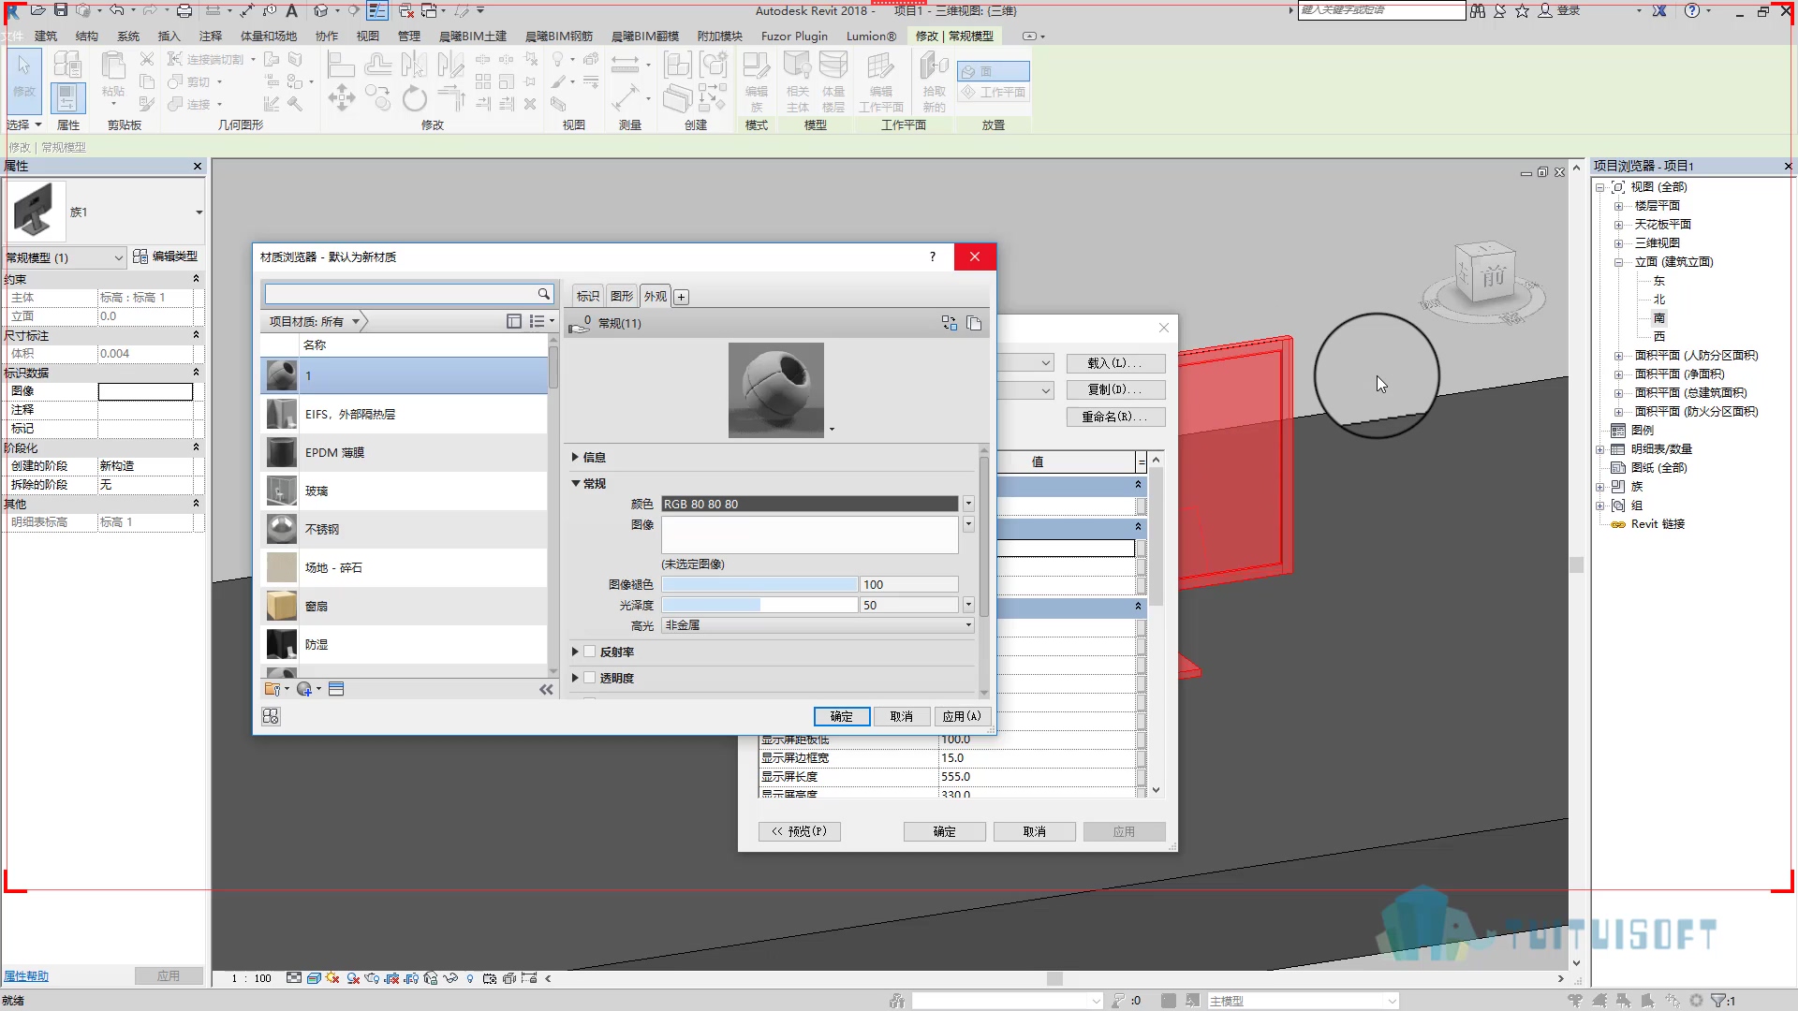
Task: Click the 光泽度 slider bar
Action: point(759,605)
